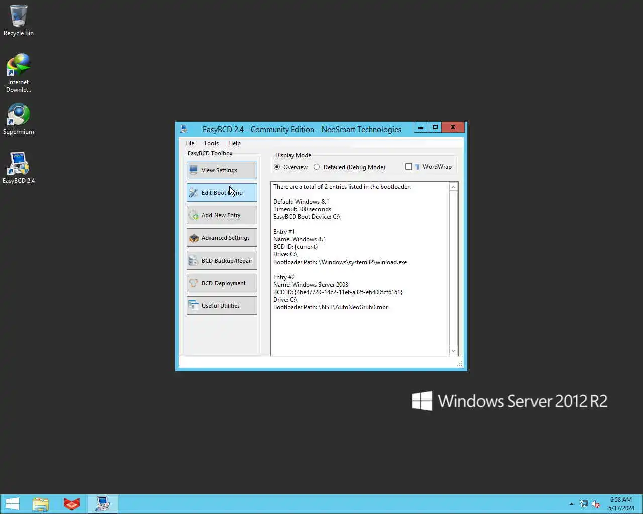Click the 'Entry #2' heading text
The width and height of the screenshot is (643, 514).
pyautogui.click(x=284, y=277)
